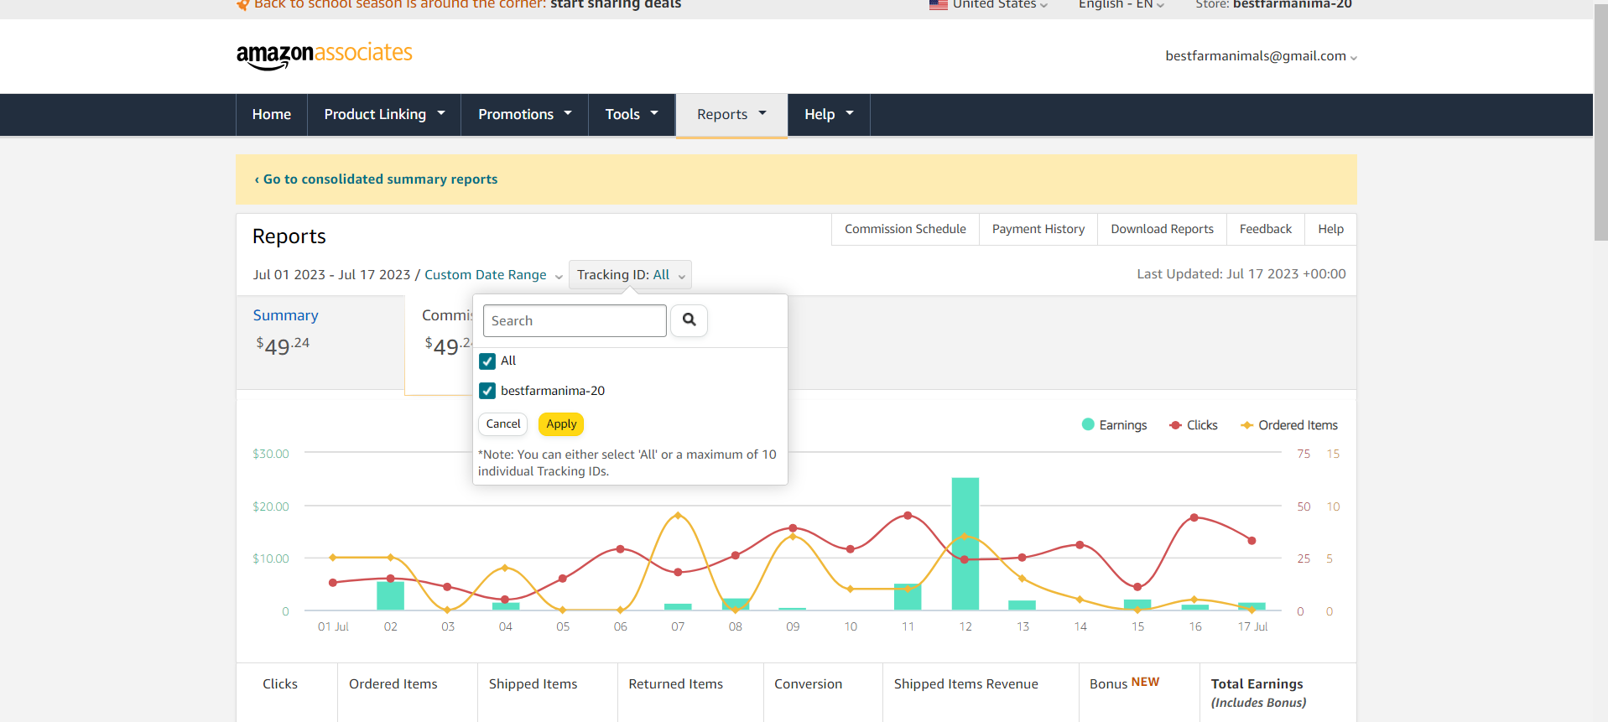Screen dimensions: 1608x722
Task: Click the United States flag icon
Action: coord(938,4)
